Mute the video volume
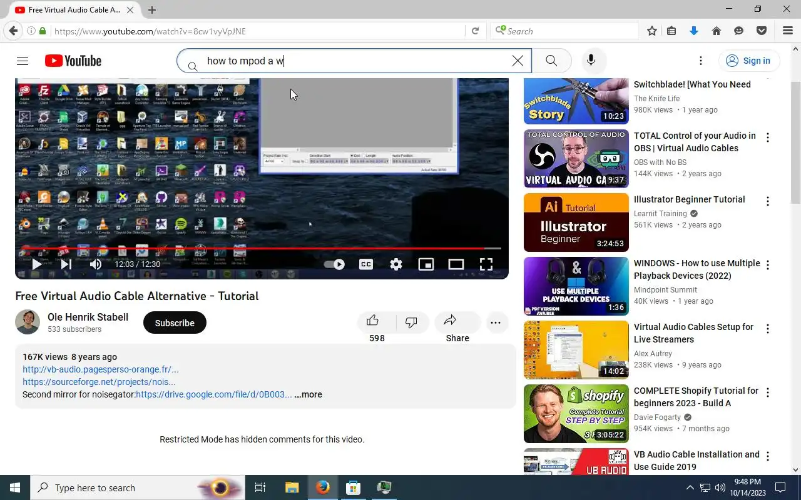Image resolution: width=801 pixels, height=500 pixels. click(x=96, y=264)
